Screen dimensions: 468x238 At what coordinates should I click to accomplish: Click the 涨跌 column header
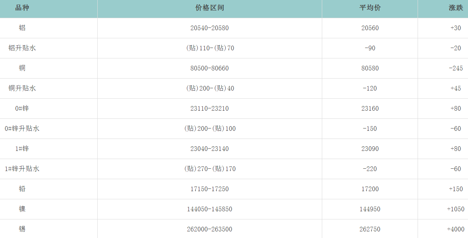[456, 8]
